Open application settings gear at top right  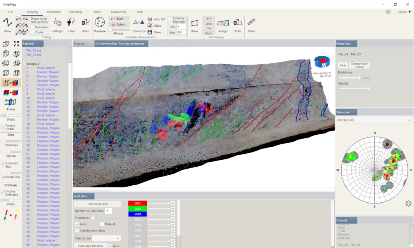(388, 12)
